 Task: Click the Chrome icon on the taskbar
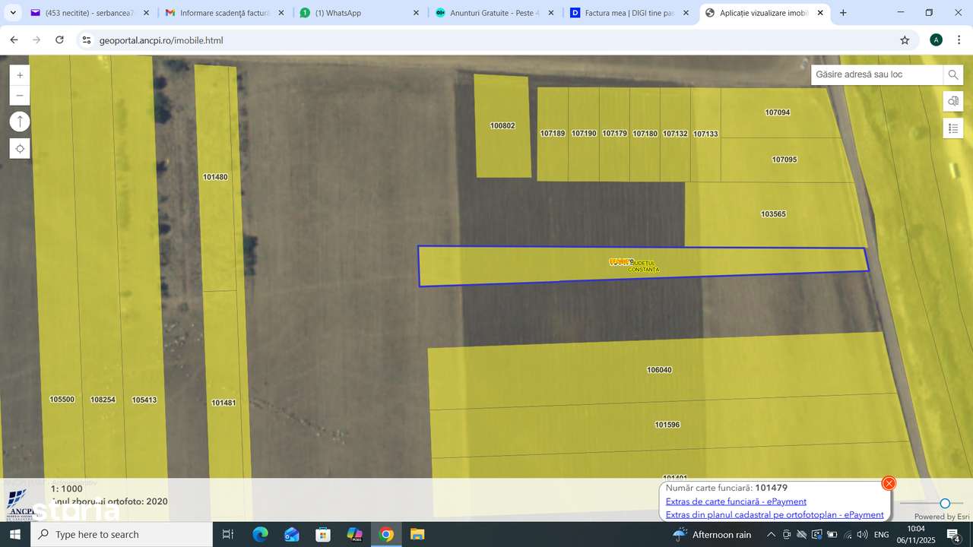click(x=386, y=535)
